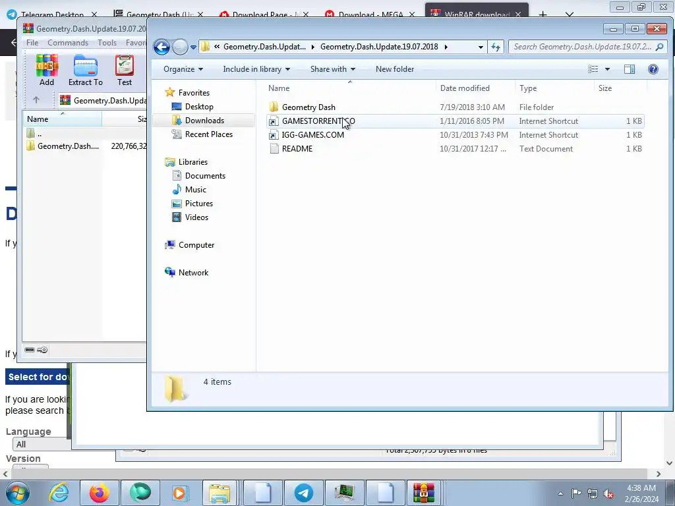Screen dimensions: 675x506
Task: Click the refresh button beside address bar
Action: [496, 47]
